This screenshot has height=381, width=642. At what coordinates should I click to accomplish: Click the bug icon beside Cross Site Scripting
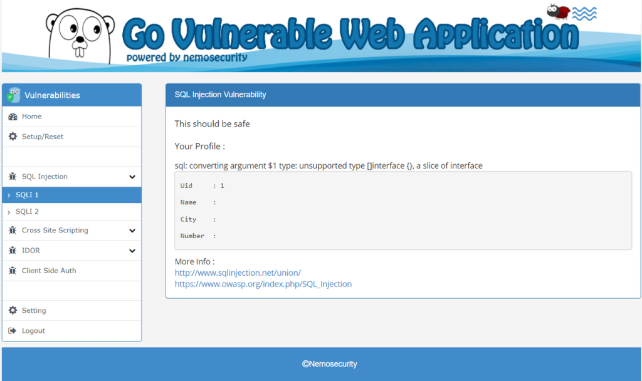click(13, 231)
